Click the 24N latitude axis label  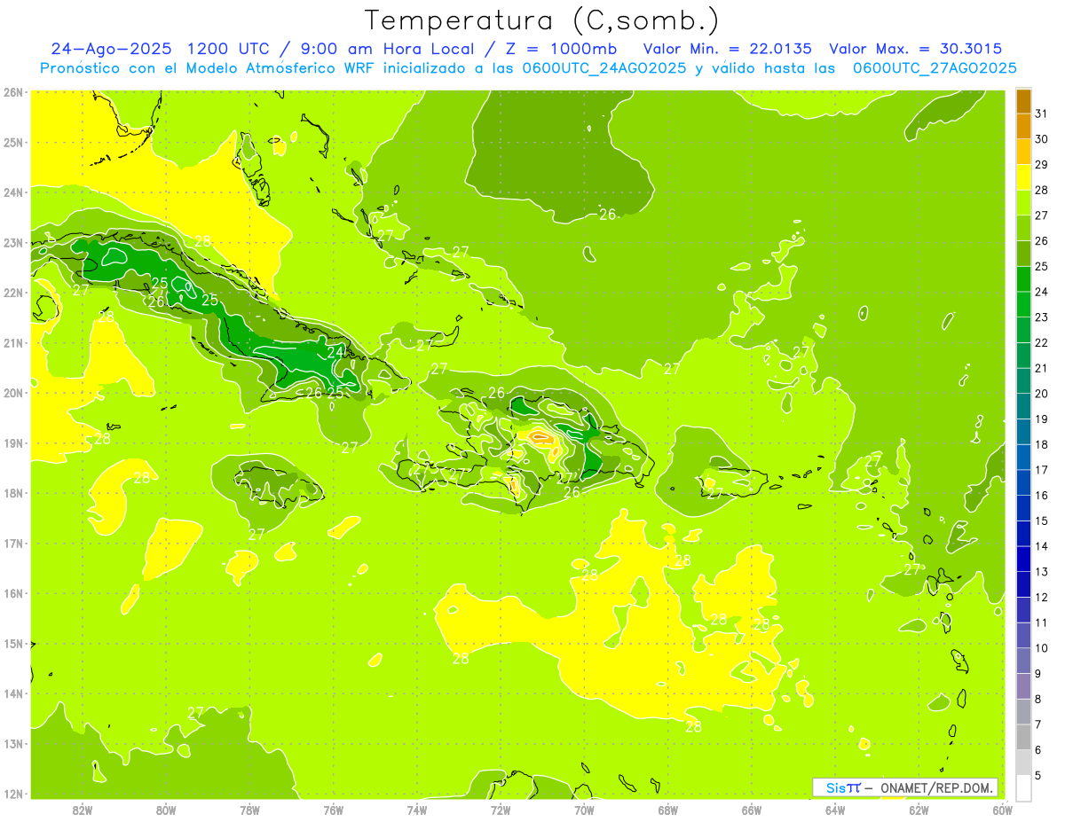tap(13, 192)
